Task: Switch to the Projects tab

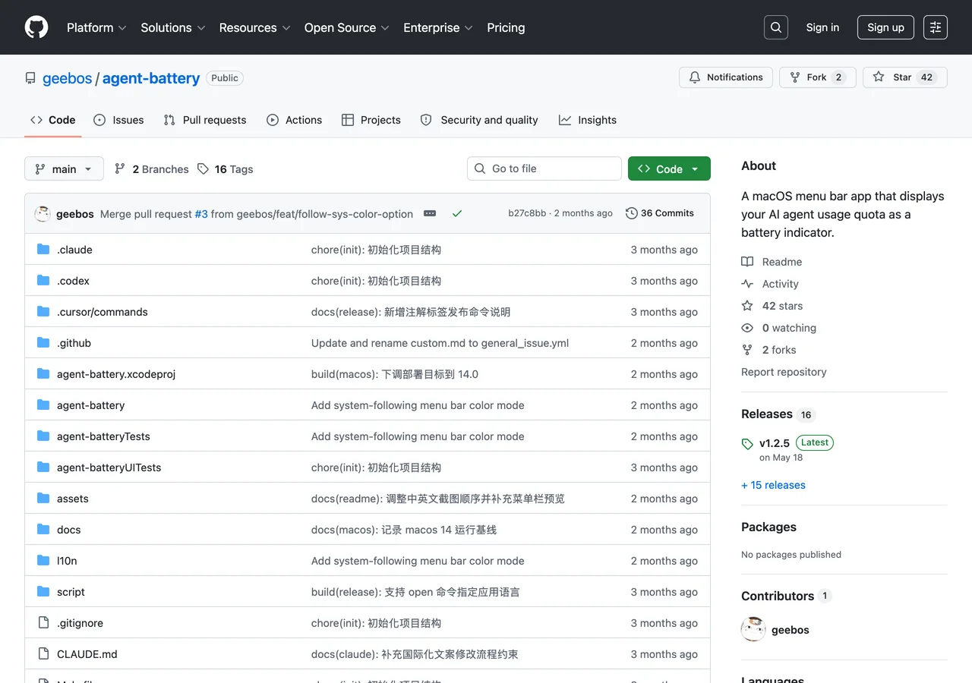Action: 371,120
